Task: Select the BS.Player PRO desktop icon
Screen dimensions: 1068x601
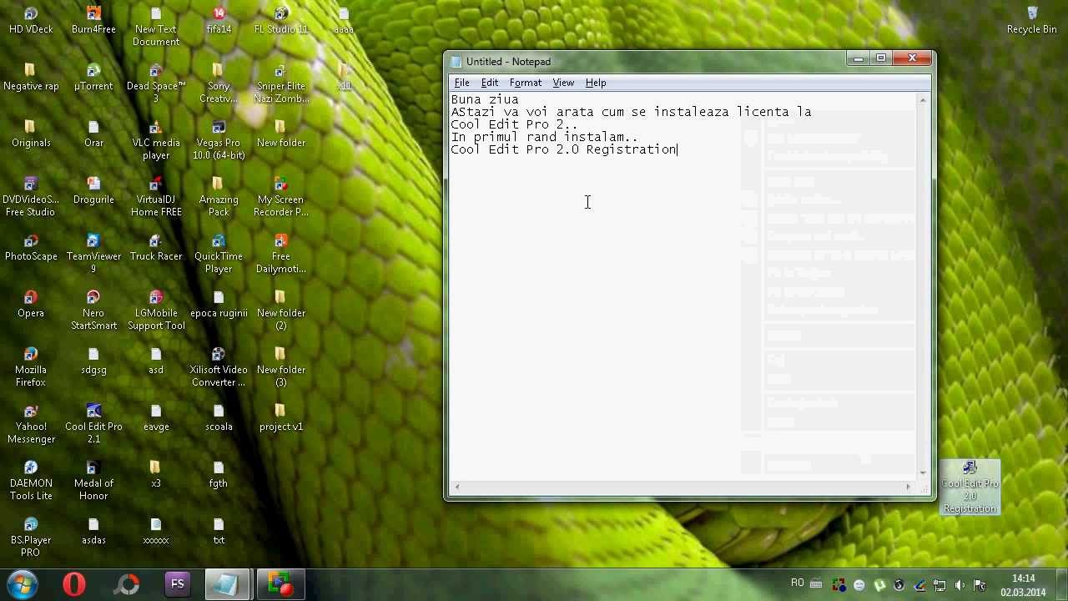Action: pos(31,538)
